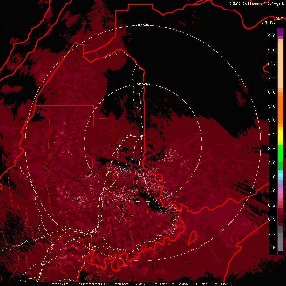The image size is (286, 286).
Task: Click the 0.5 DEG elevation text
Action: pos(159,284)
